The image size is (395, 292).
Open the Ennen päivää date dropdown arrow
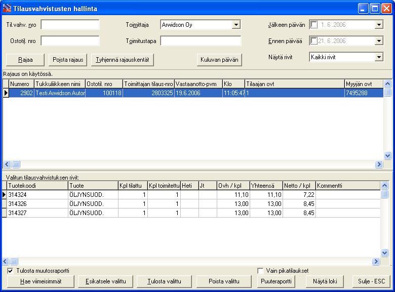point(379,41)
